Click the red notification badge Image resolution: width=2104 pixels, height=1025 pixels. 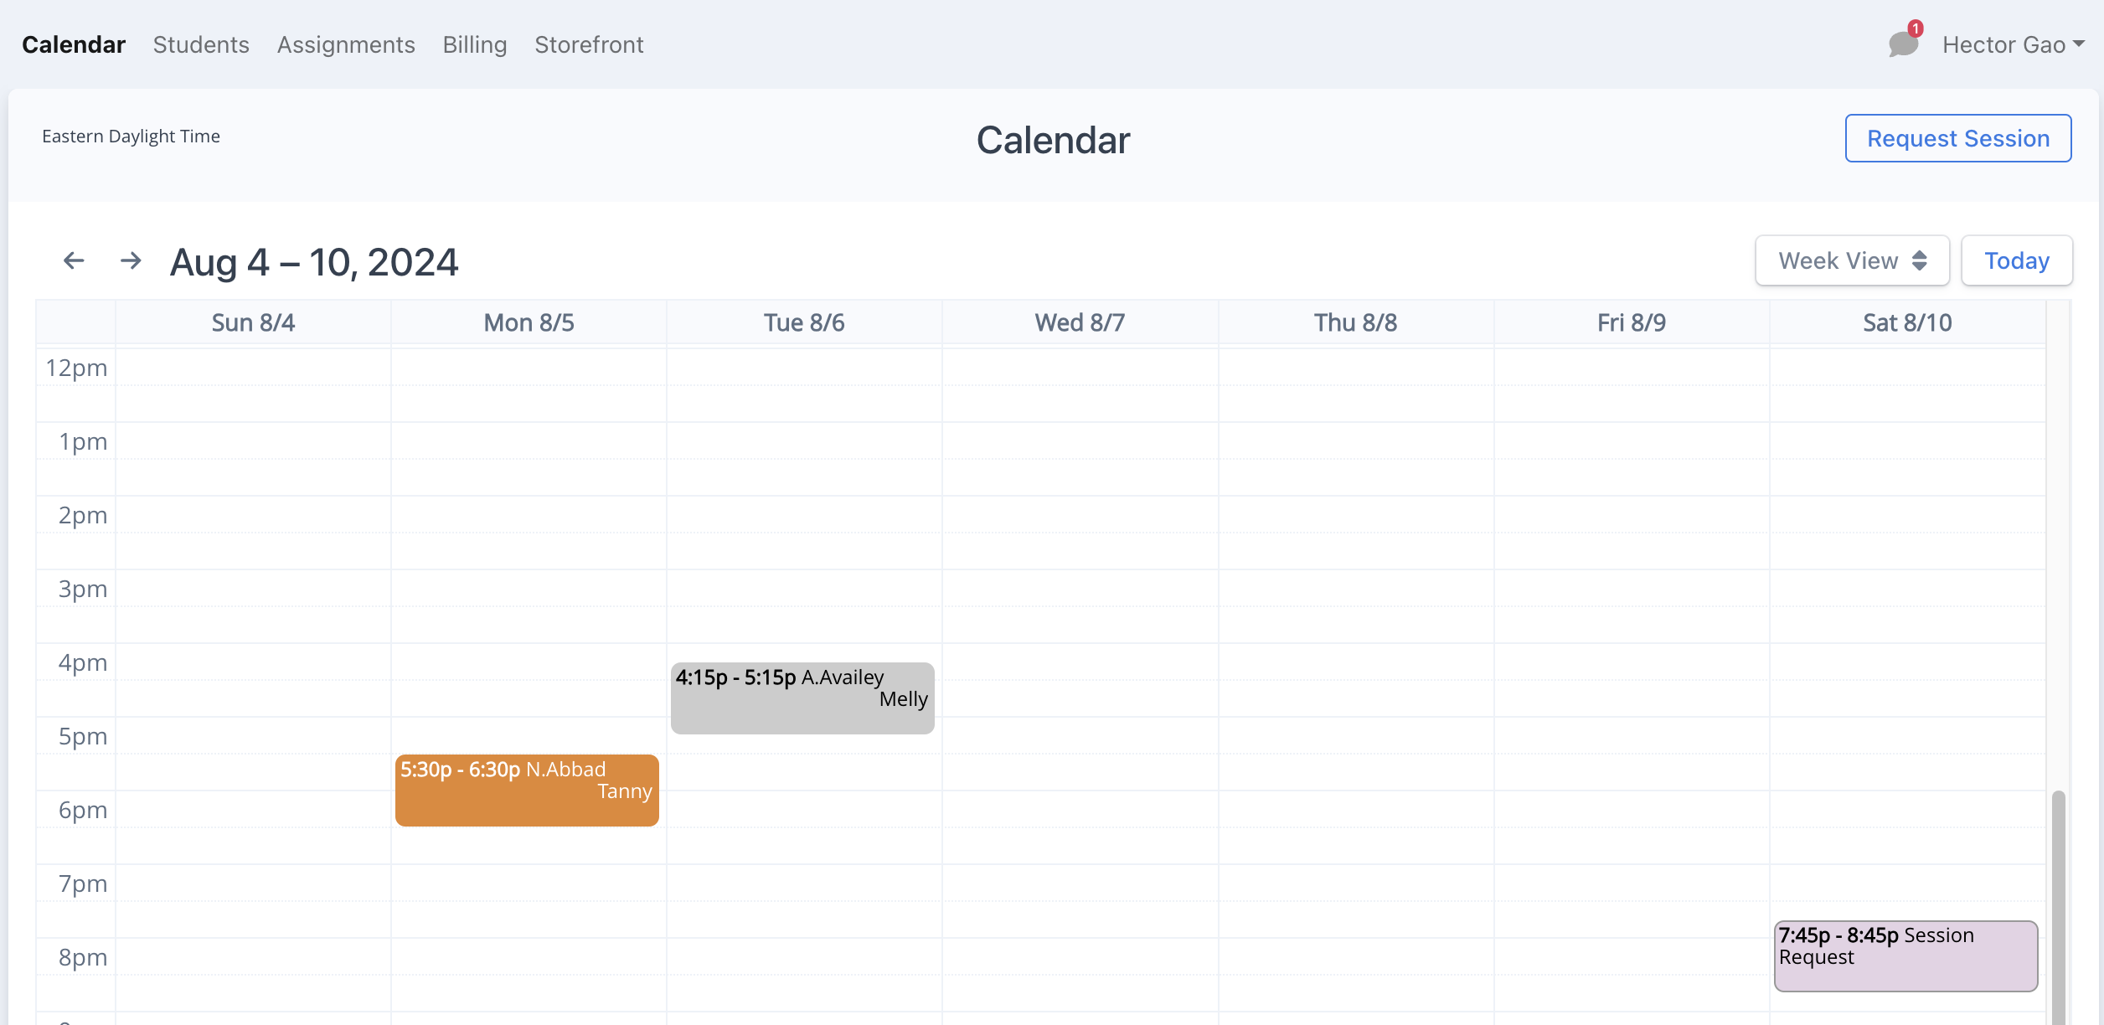click(x=1916, y=28)
